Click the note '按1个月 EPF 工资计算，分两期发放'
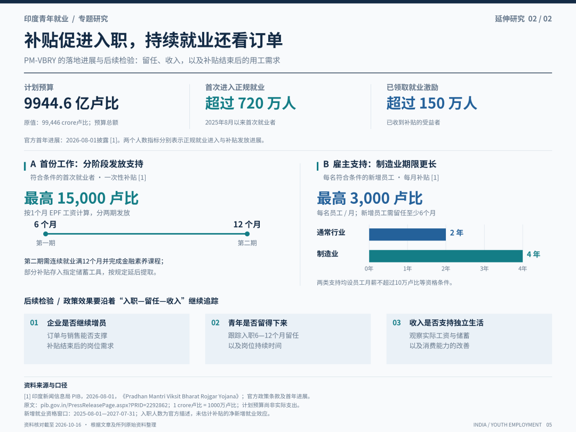Viewport: 576px width, 432px height. [77, 213]
